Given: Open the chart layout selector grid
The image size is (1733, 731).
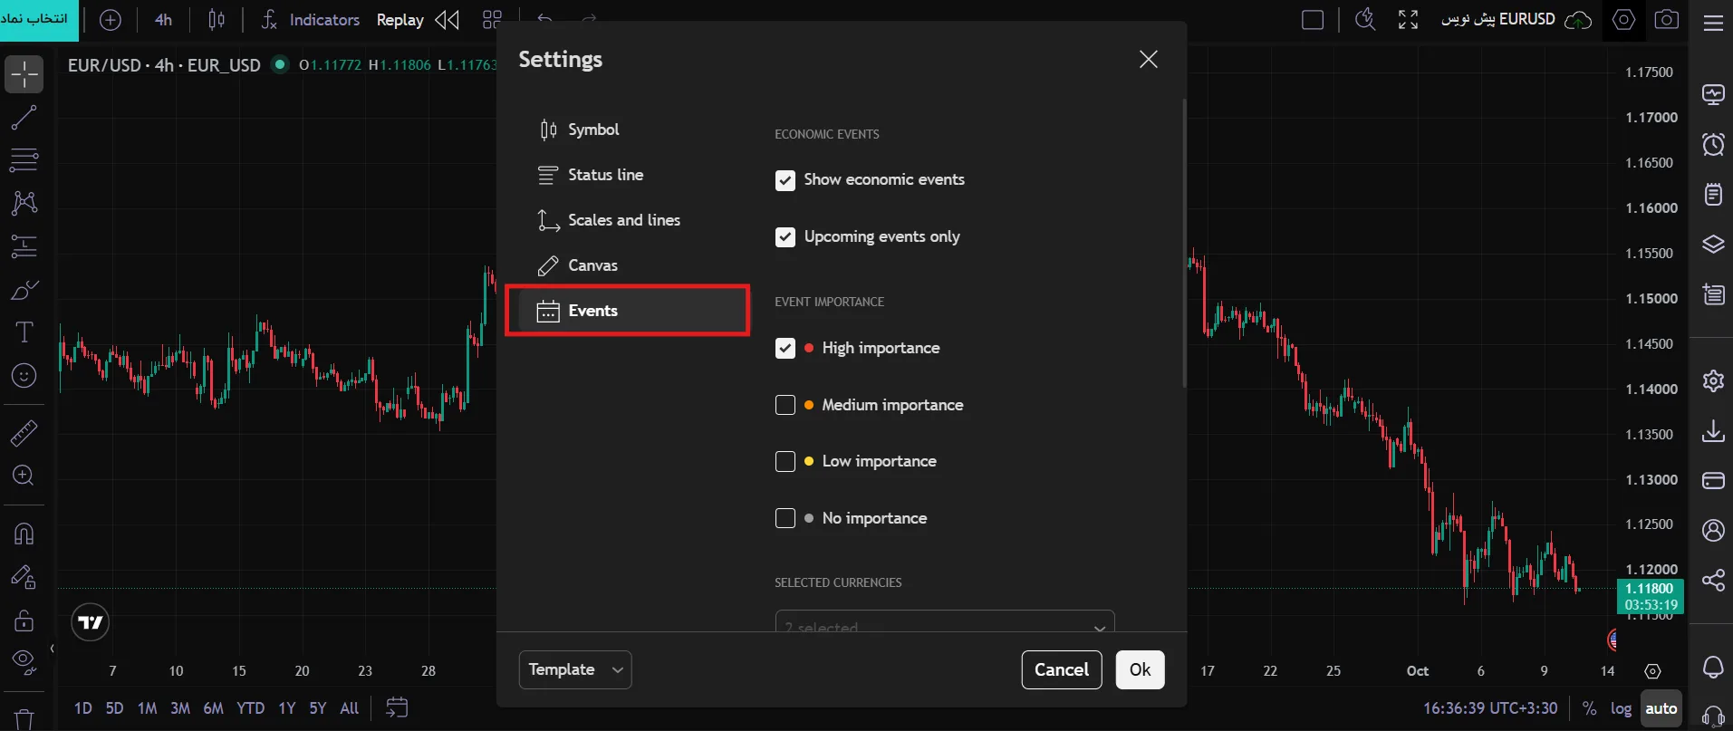Looking at the screenshot, I should click(492, 20).
